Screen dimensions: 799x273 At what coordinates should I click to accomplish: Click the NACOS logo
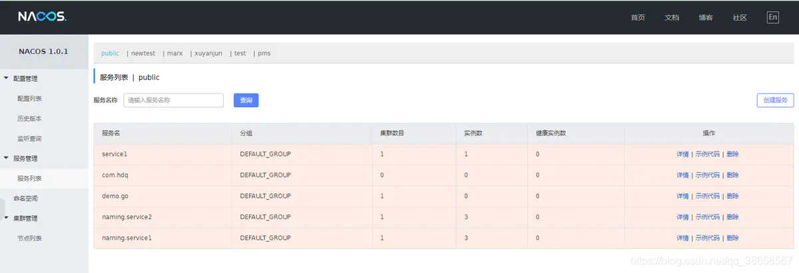point(42,17)
